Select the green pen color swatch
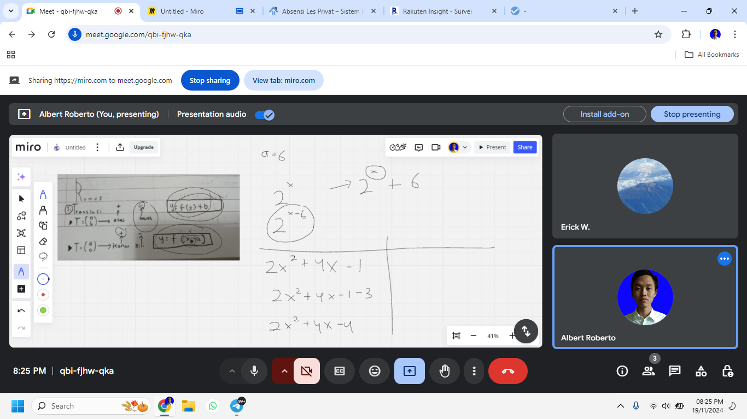This screenshot has width=747, height=419. tap(43, 310)
